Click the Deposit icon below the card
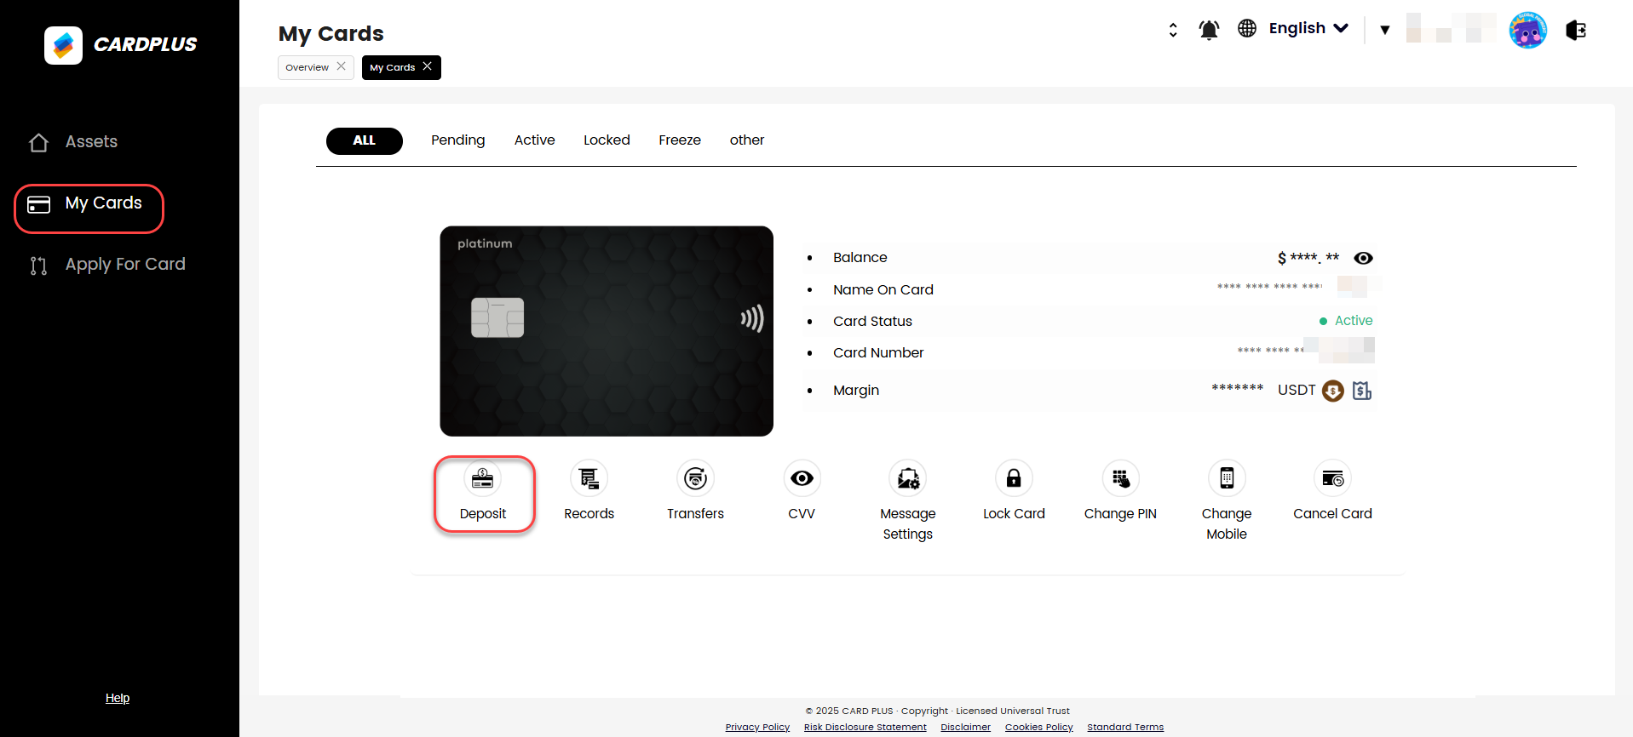 point(482,479)
